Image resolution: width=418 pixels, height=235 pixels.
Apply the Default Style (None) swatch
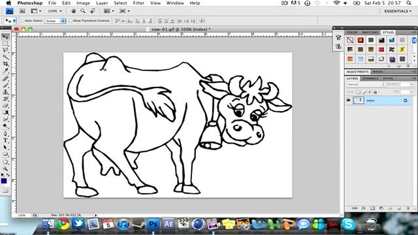tap(350, 40)
